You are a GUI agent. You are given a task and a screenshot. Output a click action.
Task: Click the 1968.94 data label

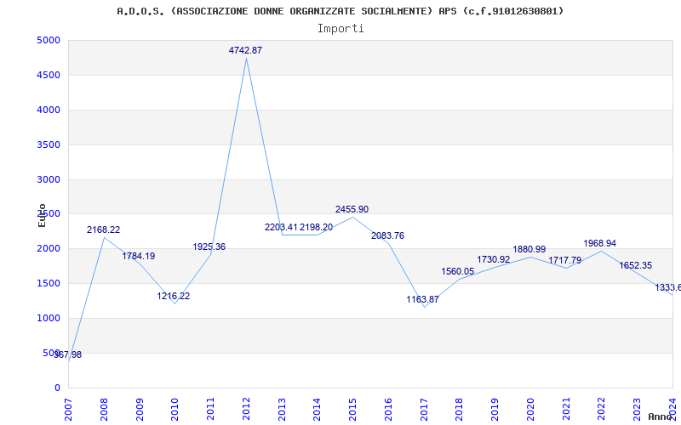coord(600,244)
